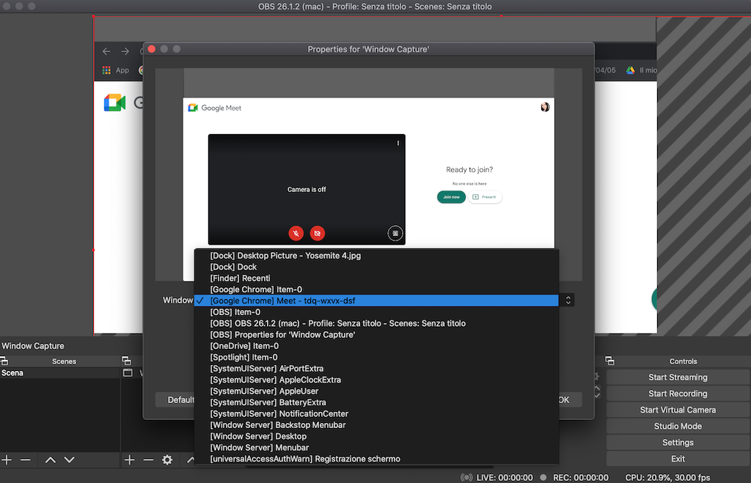Screen dimensions: 751x483
Task: Move scene down with the down arrow
Action: tap(70, 460)
